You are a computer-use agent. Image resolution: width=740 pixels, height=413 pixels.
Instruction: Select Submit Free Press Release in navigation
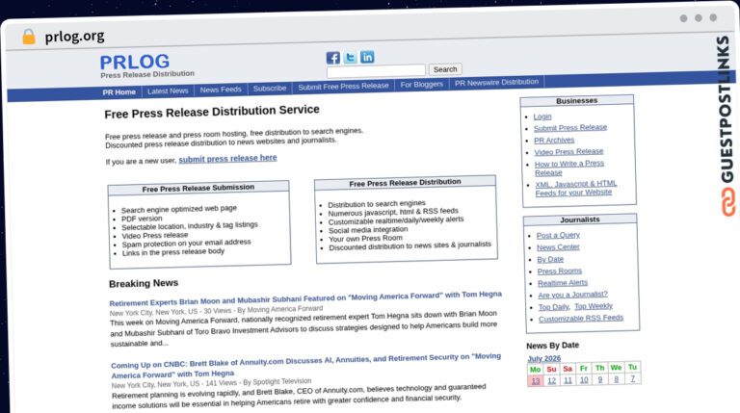(x=343, y=87)
